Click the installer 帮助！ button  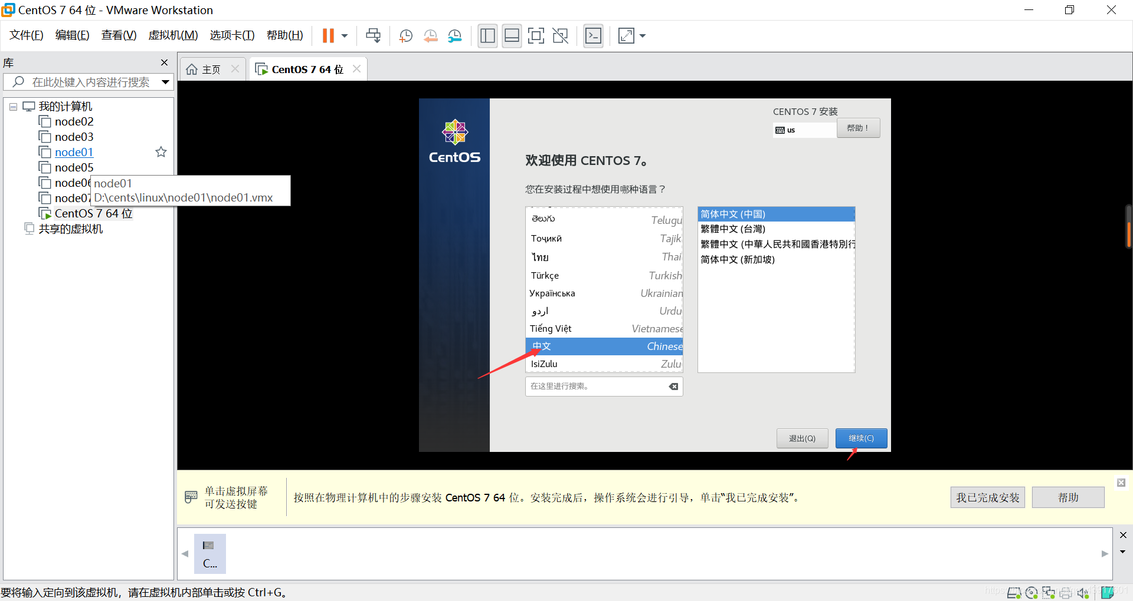pos(858,128)
